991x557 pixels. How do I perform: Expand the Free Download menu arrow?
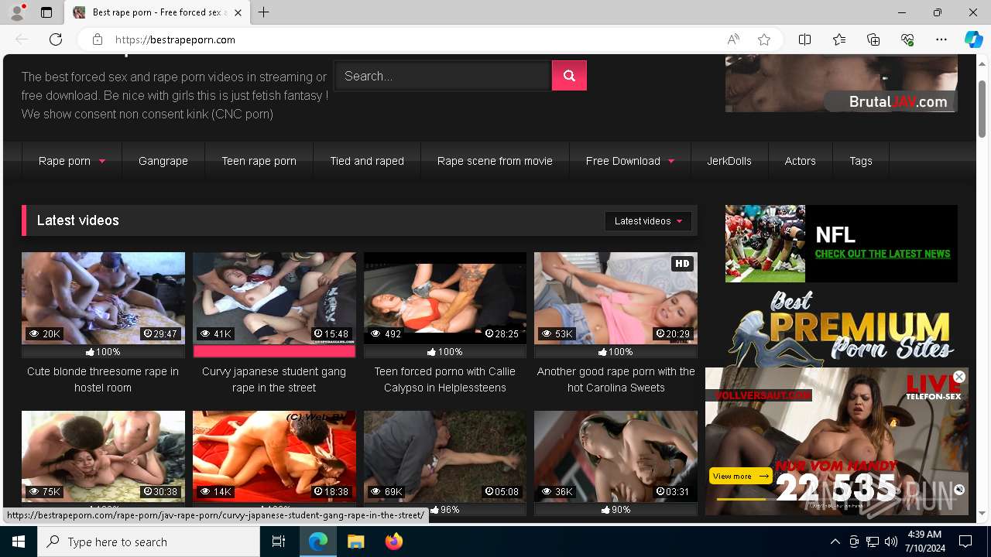coord(671,162)
